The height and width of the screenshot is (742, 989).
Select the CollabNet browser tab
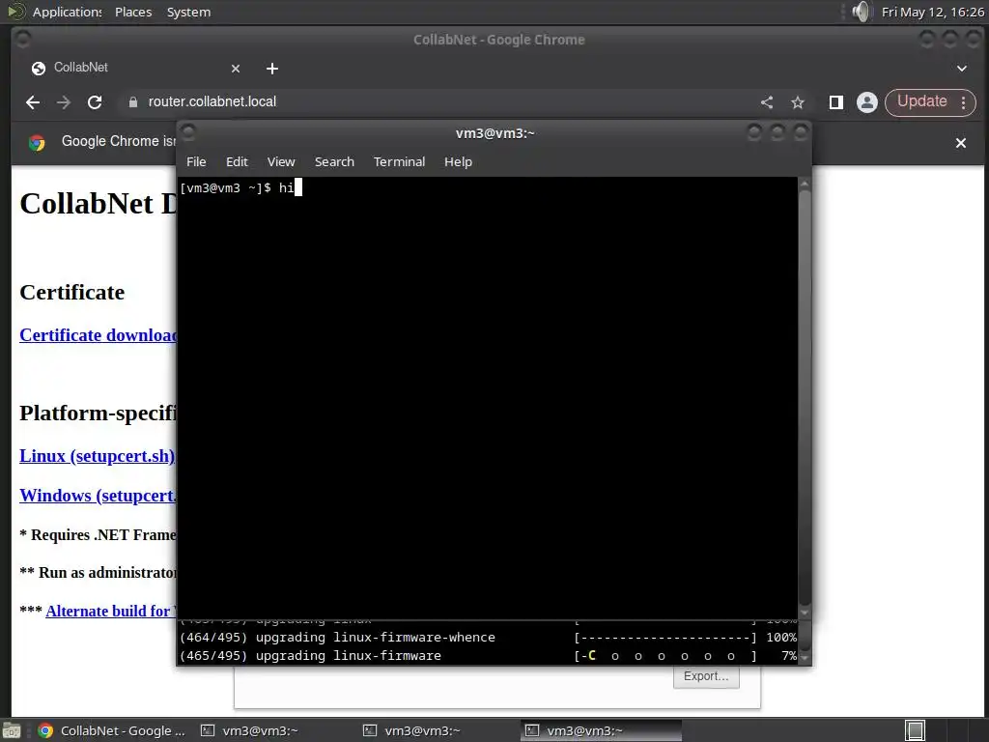pyautogui.click(x=135, y=68)
